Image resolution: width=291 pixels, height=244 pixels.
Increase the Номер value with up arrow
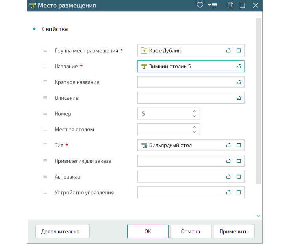pos(194,111)
